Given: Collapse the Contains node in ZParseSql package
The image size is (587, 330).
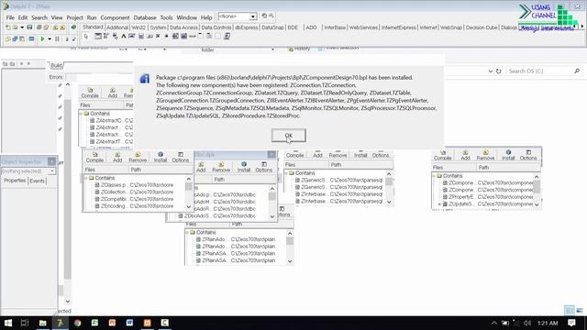Looking at the screenshot, I should [x=286, y=173].
